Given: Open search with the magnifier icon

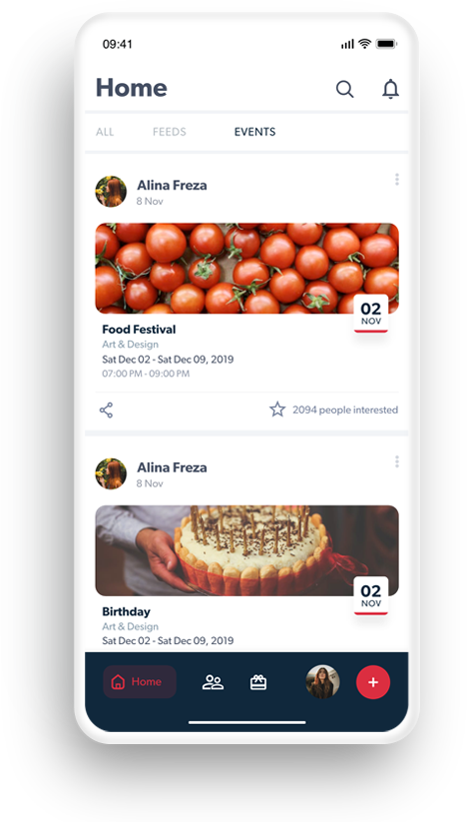Looking at the screenshot, I should point(344,89).
